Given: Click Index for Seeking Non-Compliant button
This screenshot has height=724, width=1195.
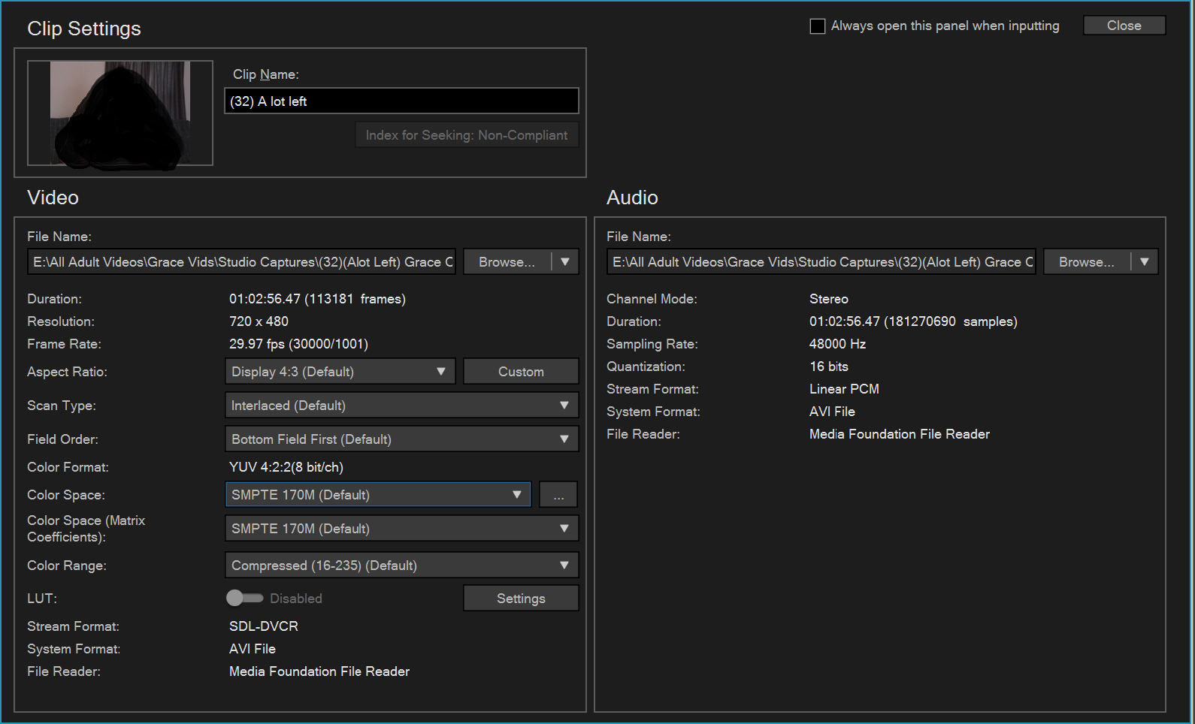Looking at the screenshot, I should tap(467, 135).
